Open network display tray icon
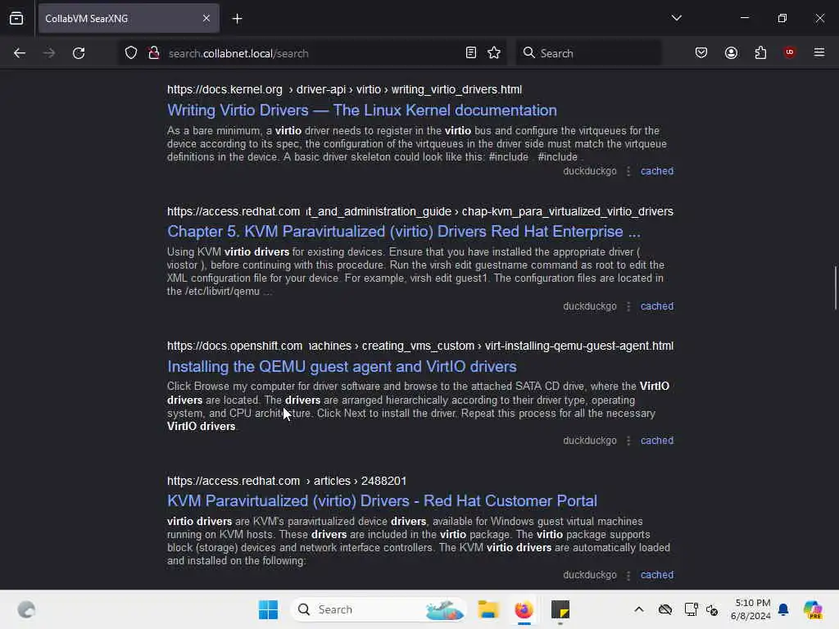The image size is (839, 629). coord(691,609)
